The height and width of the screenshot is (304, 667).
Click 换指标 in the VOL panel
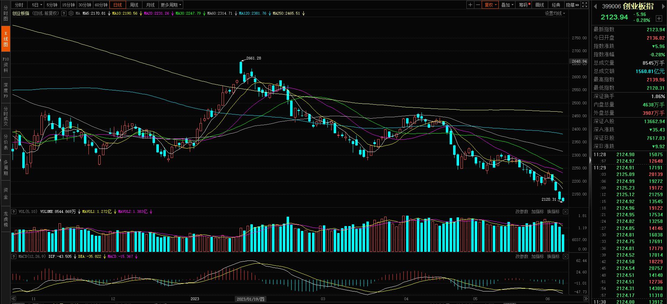[553, 211]
